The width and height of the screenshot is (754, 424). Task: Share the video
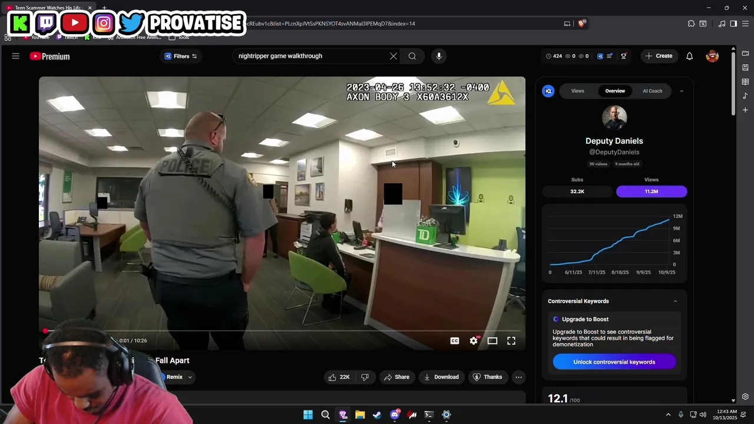pos(396,377)
